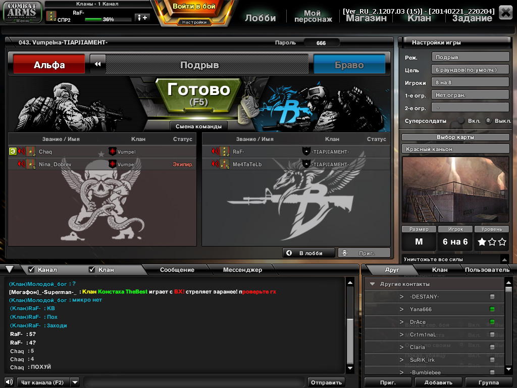
Task: Open the 2-е огр. dropdown
Action: click(x=471, y=108)
